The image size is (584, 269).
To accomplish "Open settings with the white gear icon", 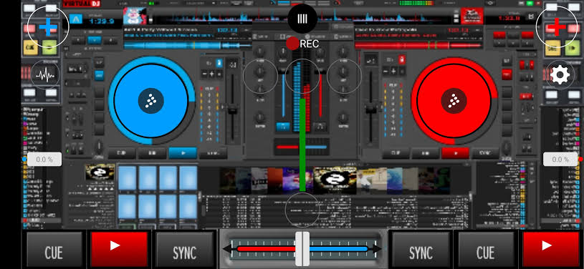I will [560, 75].
